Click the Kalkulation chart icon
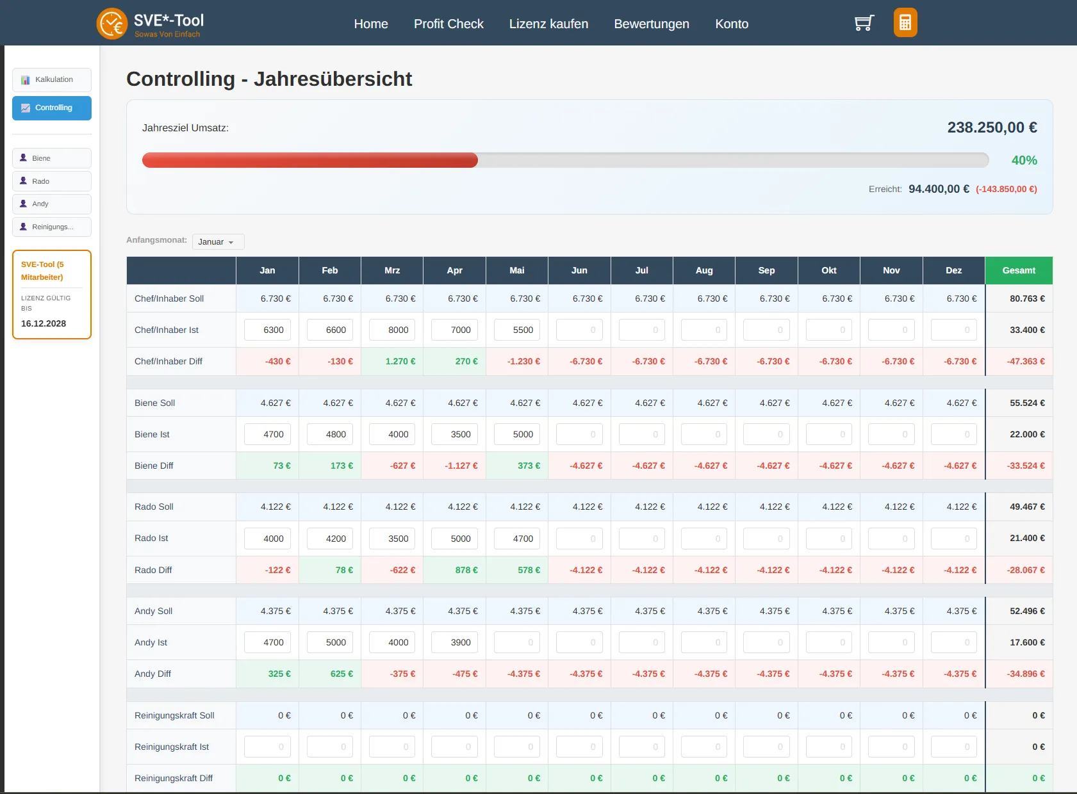Viewport: 1077px width, 794px height. click(x=26, y=80)
